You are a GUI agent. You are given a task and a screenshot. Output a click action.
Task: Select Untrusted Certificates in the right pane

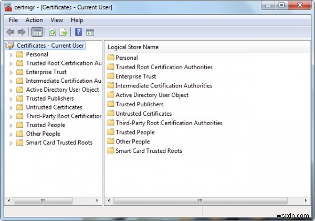(x=143, y=114)
